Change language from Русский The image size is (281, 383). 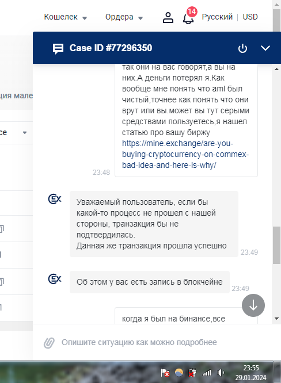pos(217,17)
